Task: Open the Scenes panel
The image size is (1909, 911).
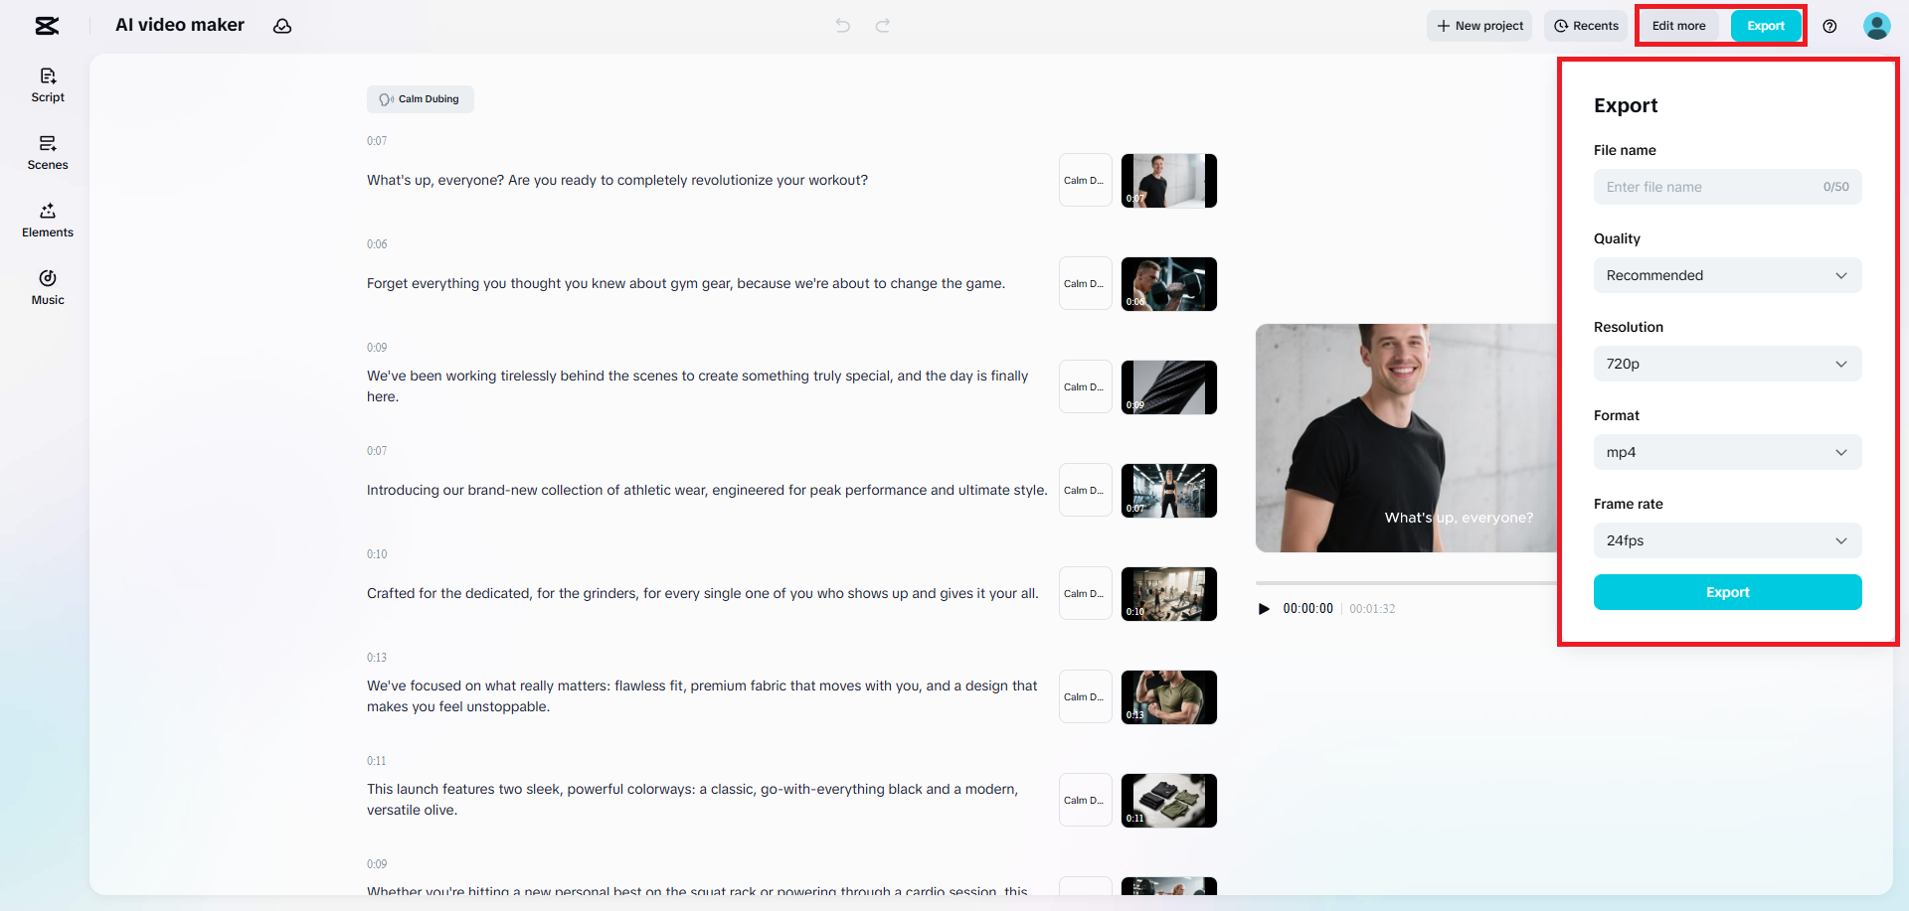Action: (48, 153)
